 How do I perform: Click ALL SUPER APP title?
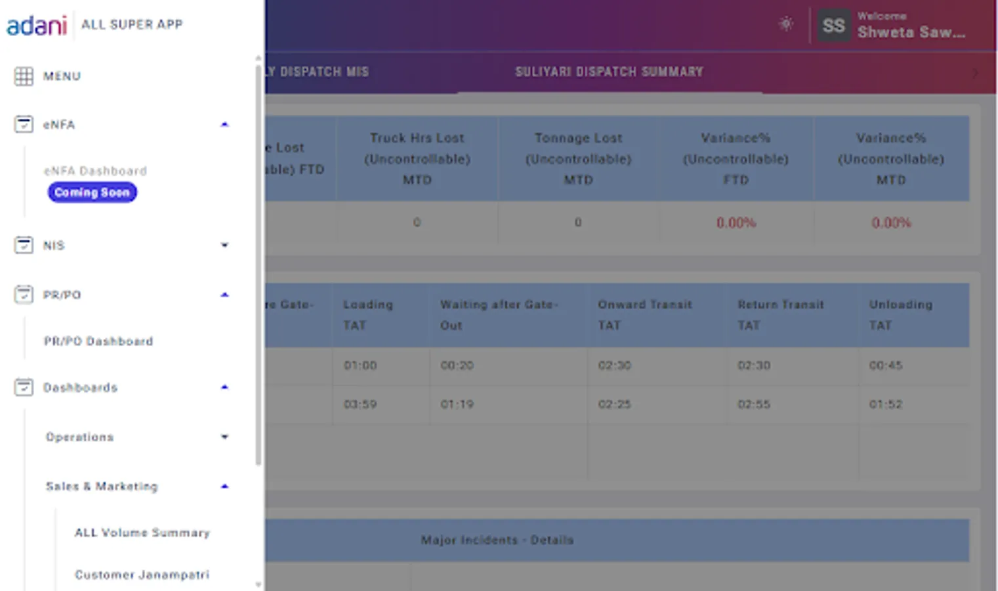point(132,24)
